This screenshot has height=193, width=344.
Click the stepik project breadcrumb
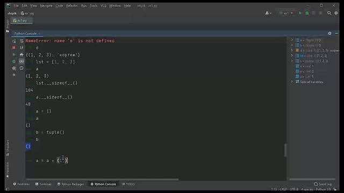[12, 13]
